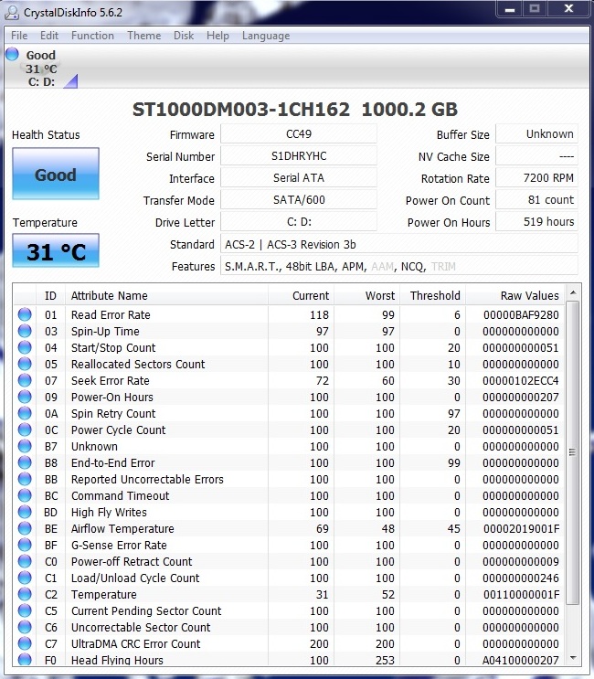
Task: Click status orb for G-Sense Error Rate
Action: point(25,545)
